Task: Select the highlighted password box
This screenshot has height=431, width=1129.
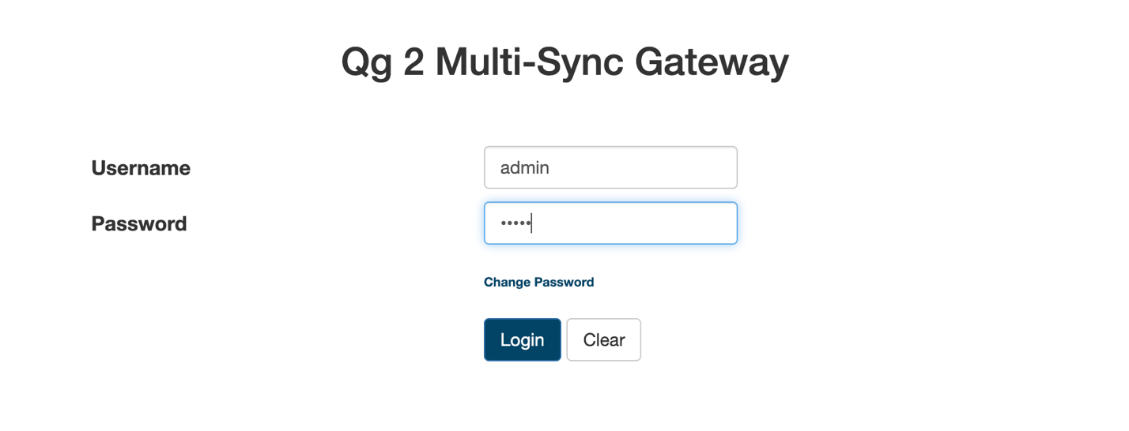Action: [610, 223]
